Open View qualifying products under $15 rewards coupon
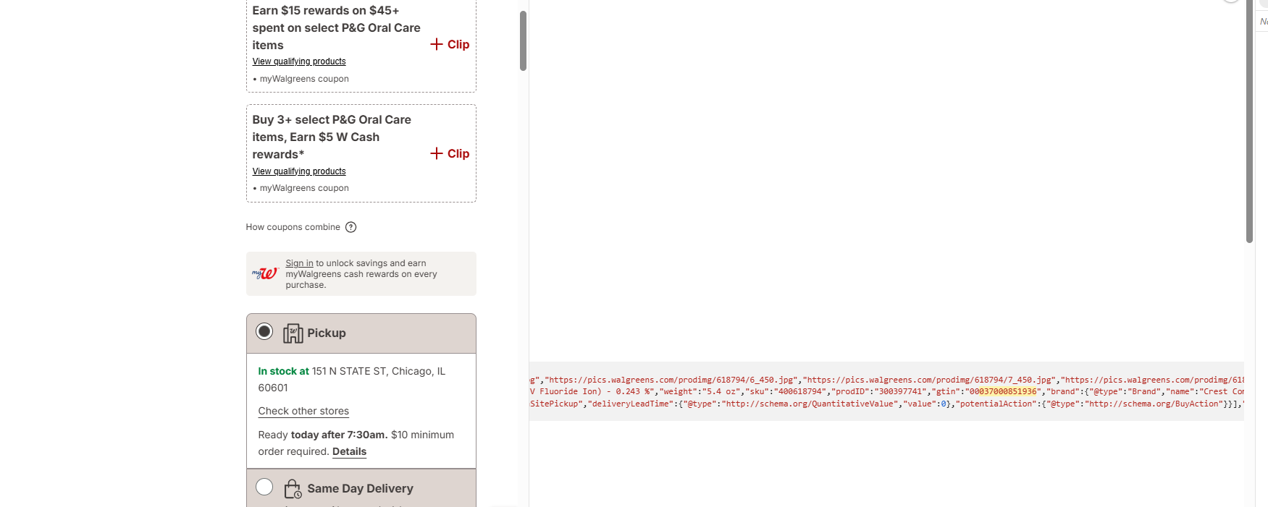The image size is (1268, 507). pyautogui.click(x=299, y=61)
